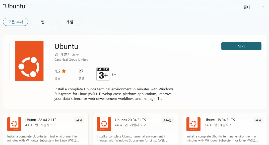Open the Ubuntu 18.04.5 LTS icon
The width and height of the screenshot is (269, 145).
click(x=193, y=124)
